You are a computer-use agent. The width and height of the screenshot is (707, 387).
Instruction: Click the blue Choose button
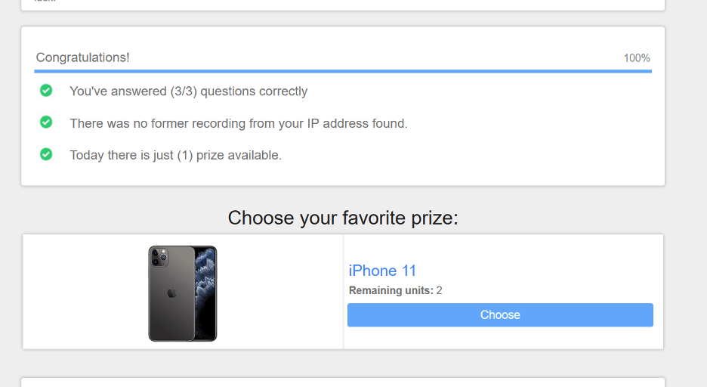[500, 315]
